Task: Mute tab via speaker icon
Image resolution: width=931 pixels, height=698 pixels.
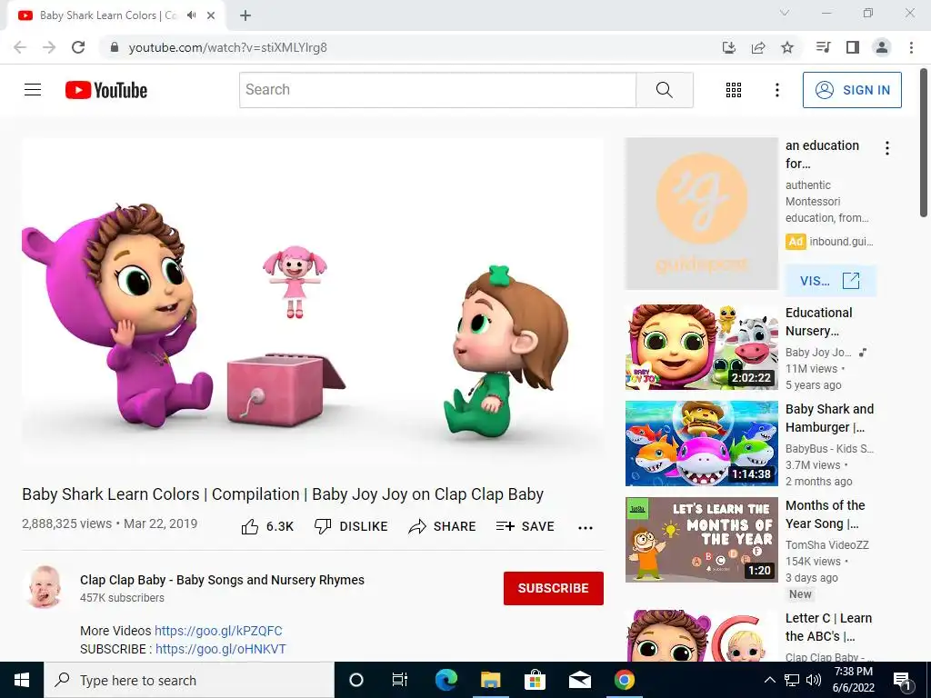Action: pyautogui.click(x=191, y=15)
